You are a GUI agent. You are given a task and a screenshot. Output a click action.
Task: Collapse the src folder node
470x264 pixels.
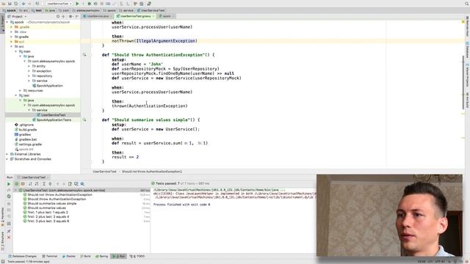click(12, 47)
